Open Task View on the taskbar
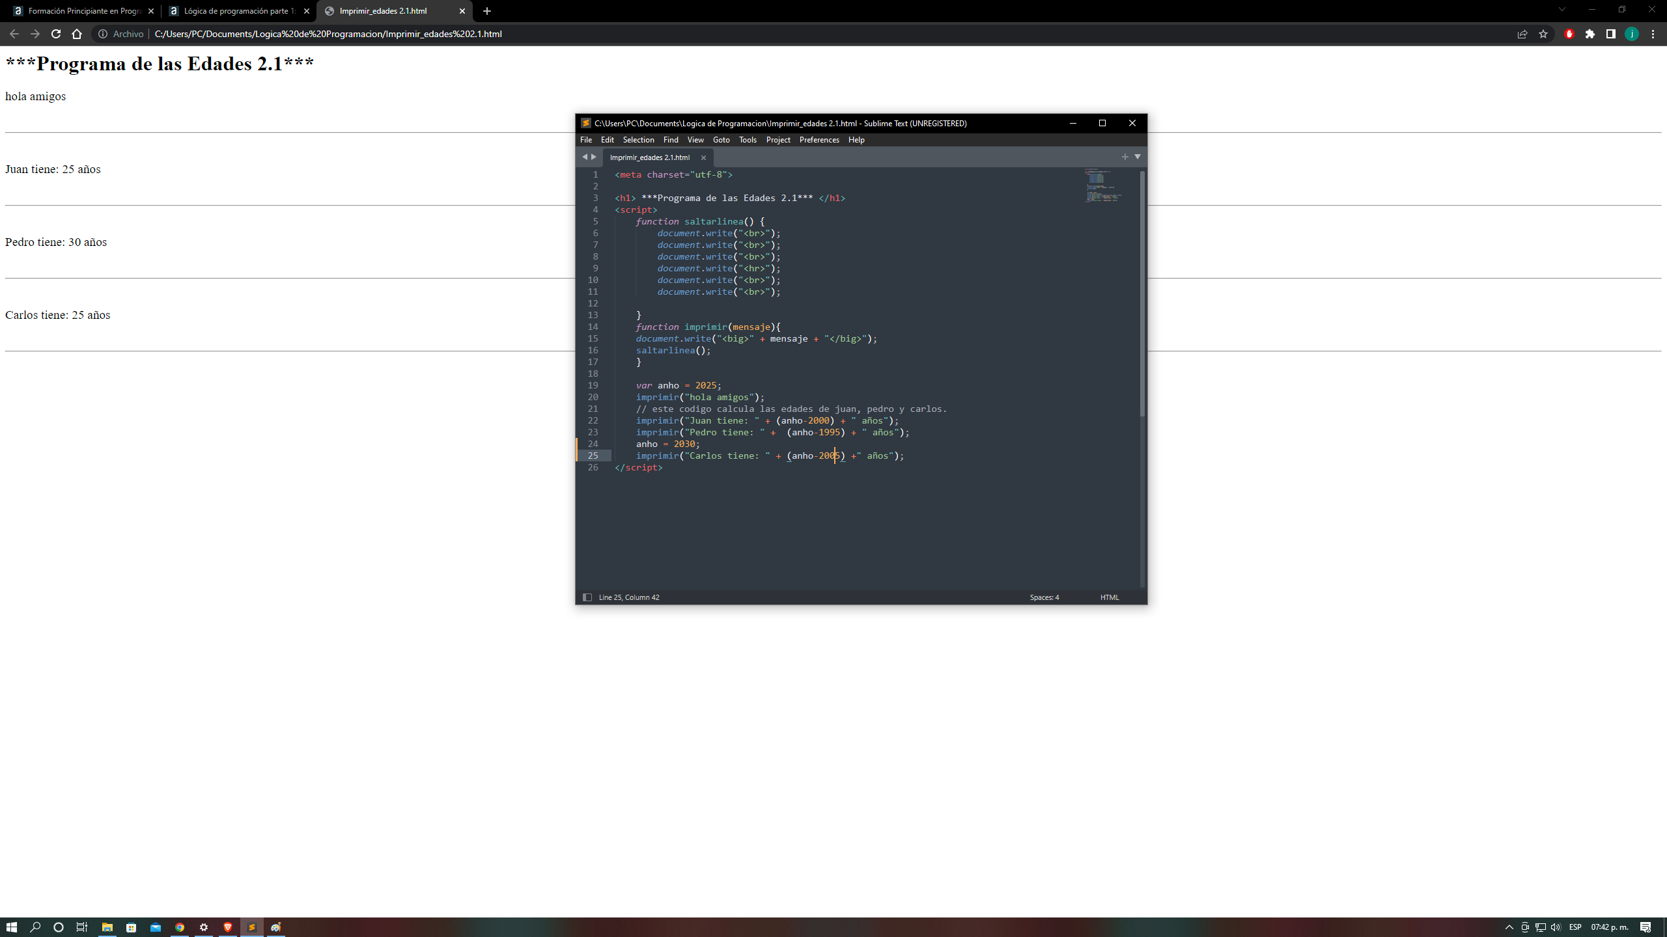 pyautogui.click(x=82, y=927)
